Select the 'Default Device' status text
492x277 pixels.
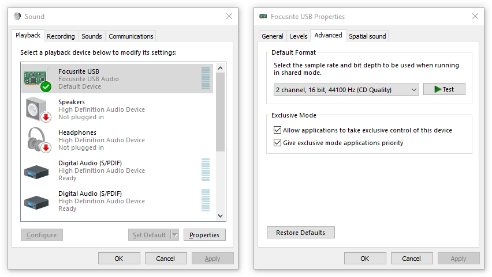pos(80,86)
